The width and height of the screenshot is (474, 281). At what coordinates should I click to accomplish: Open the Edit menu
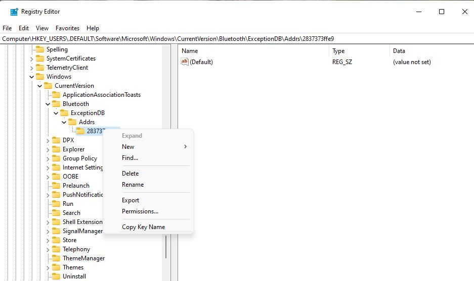coord(24,28)
